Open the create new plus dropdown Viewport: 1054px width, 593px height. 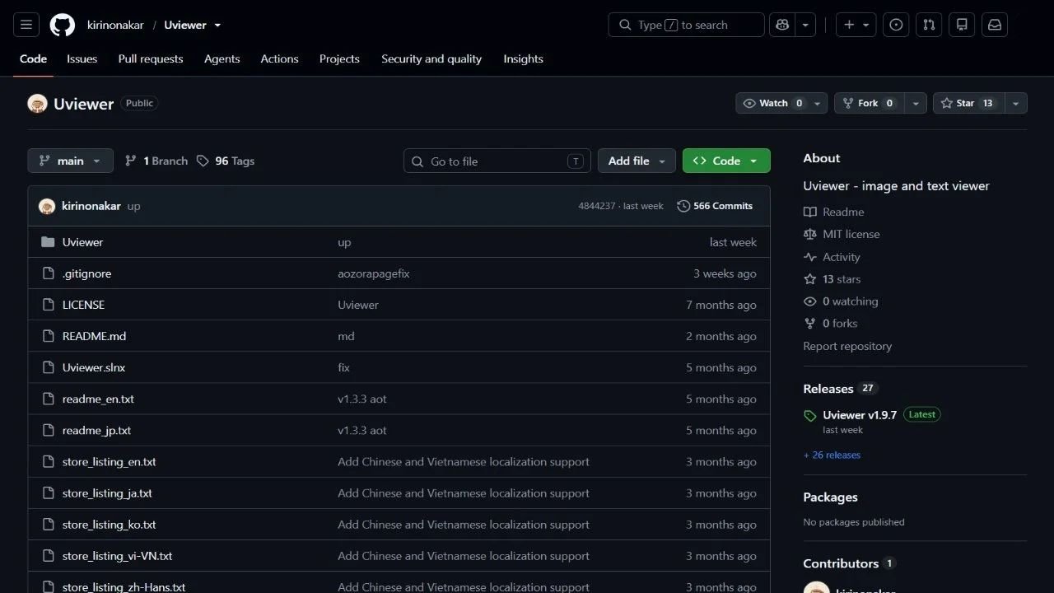[856, 25]
